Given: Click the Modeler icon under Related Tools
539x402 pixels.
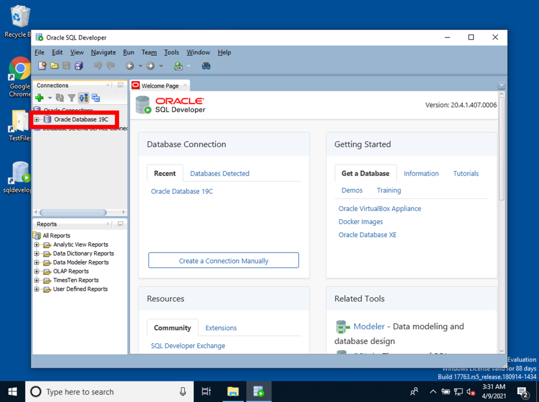Looking at the screenshot, I should [x=343, y=327].
